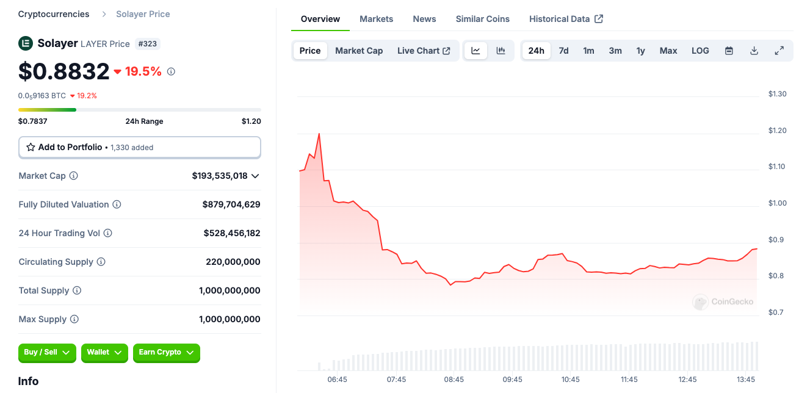
Task: Expand the chart to fullscreen
Action: click(x=779, y=51)
